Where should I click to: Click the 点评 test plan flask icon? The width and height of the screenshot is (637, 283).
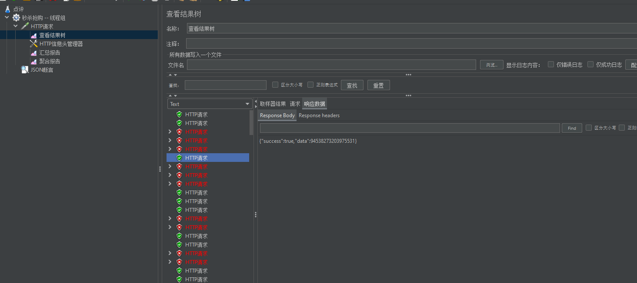tap(7, 9)
